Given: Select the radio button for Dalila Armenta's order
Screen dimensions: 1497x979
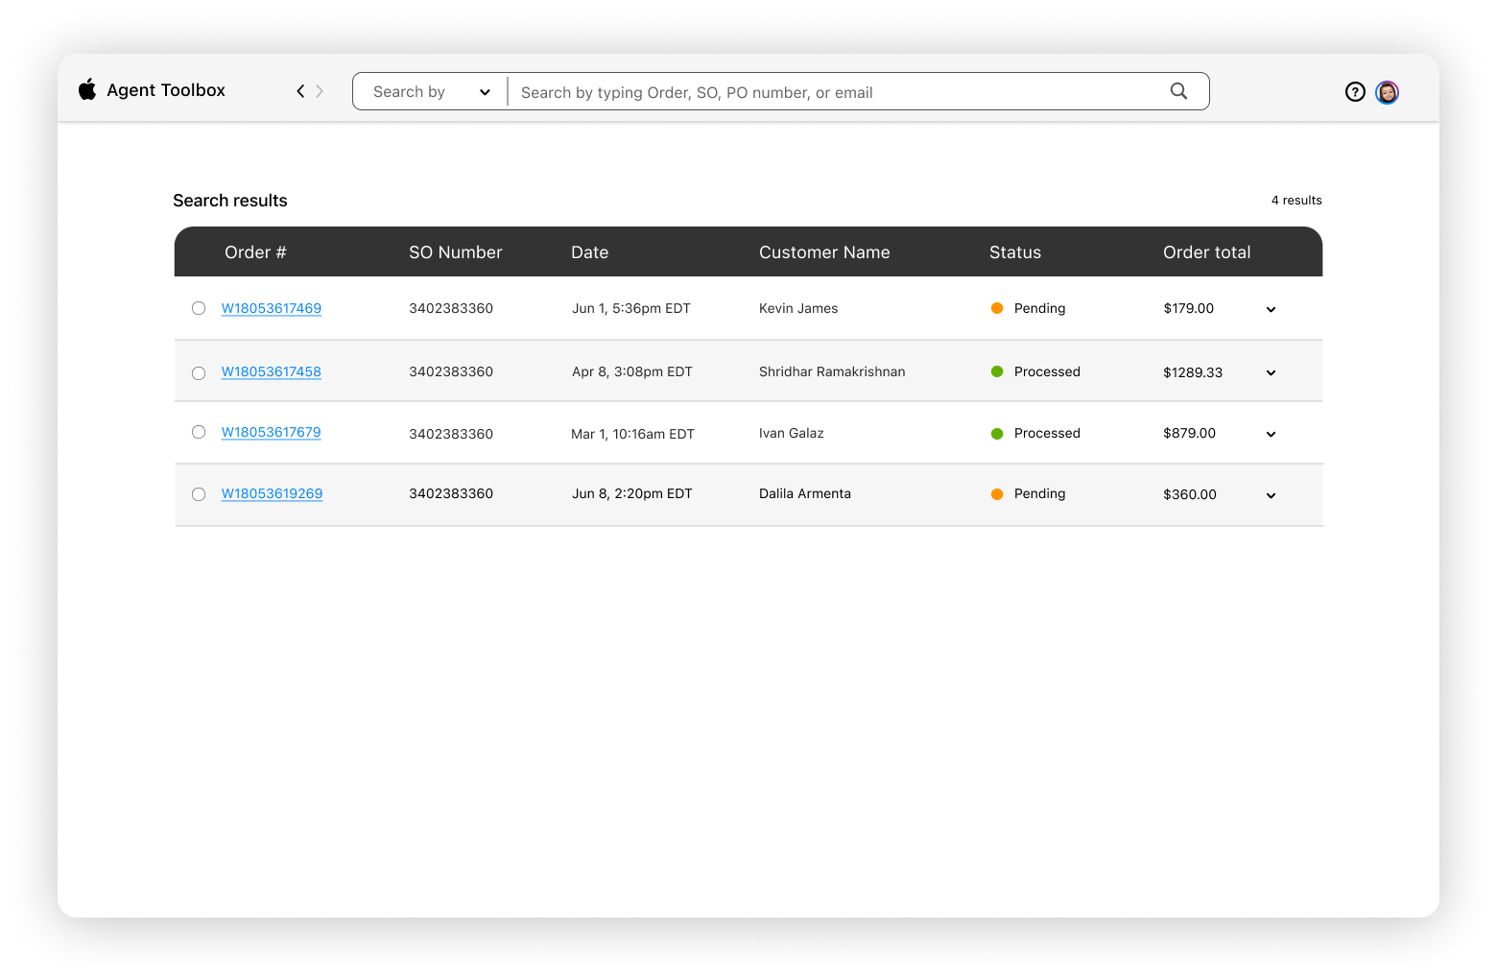Looking at the screenshot, I should [199, 494].
